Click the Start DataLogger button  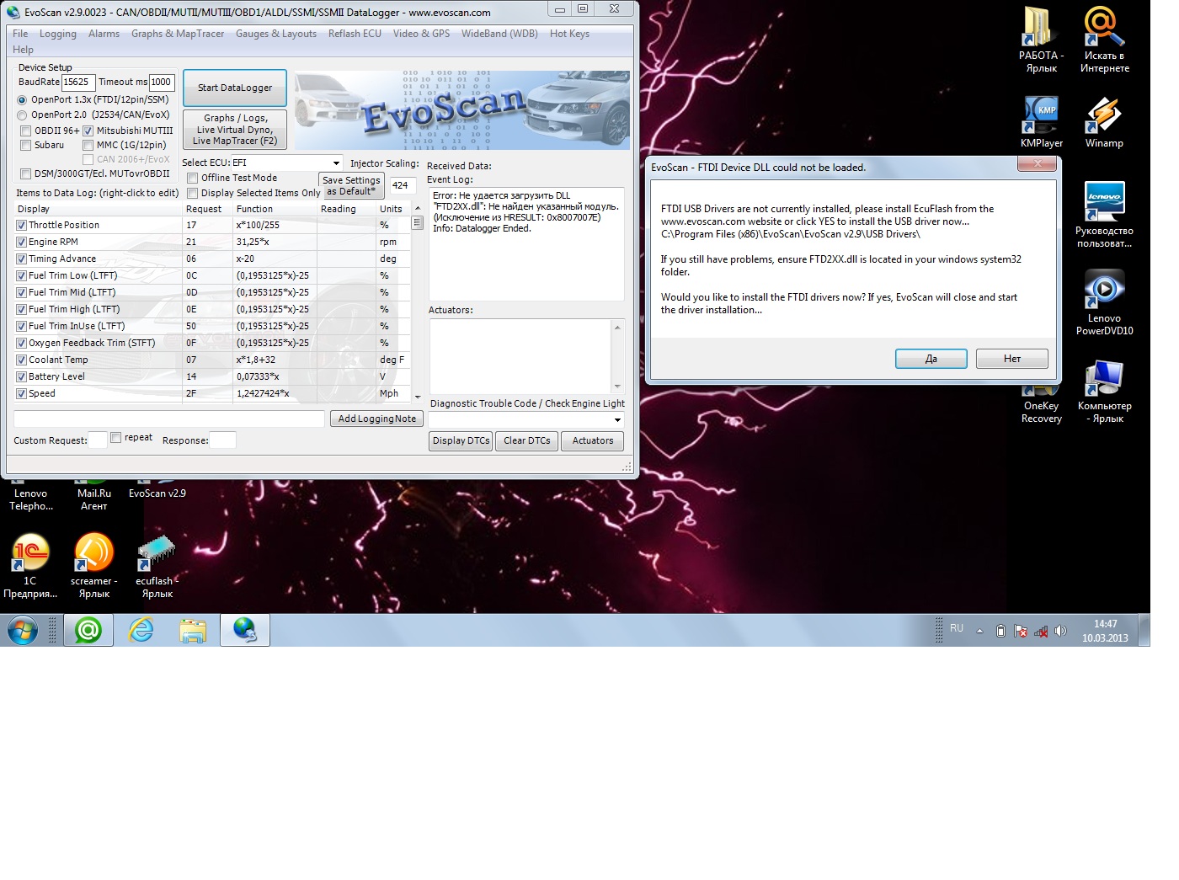click(x=235, y=88)
